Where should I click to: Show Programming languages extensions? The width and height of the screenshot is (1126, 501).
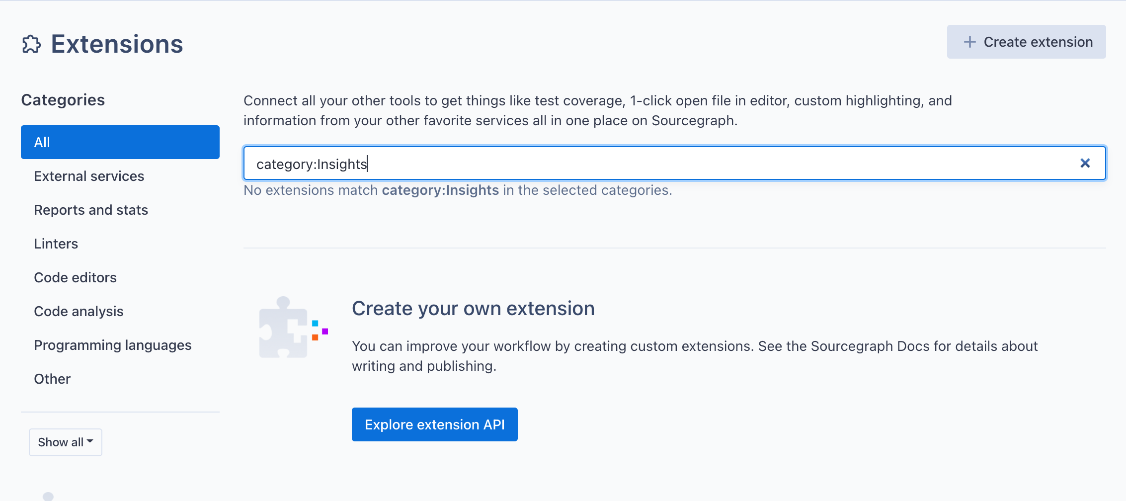113,345
